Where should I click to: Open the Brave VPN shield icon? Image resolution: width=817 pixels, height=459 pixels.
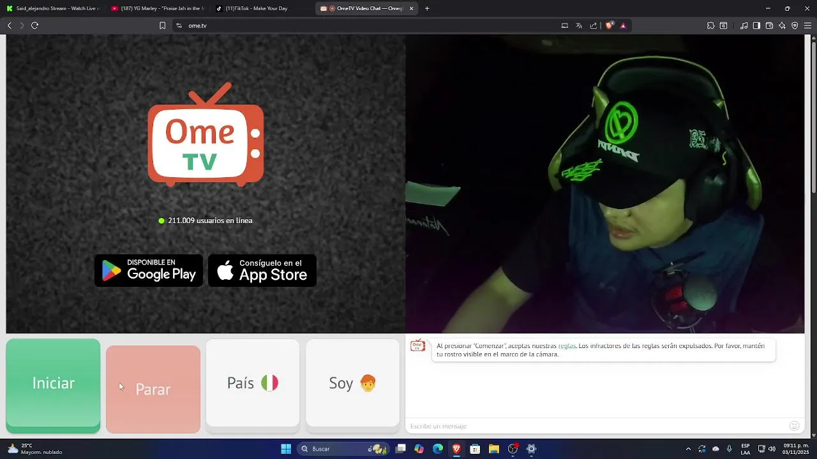coord(795,25)
